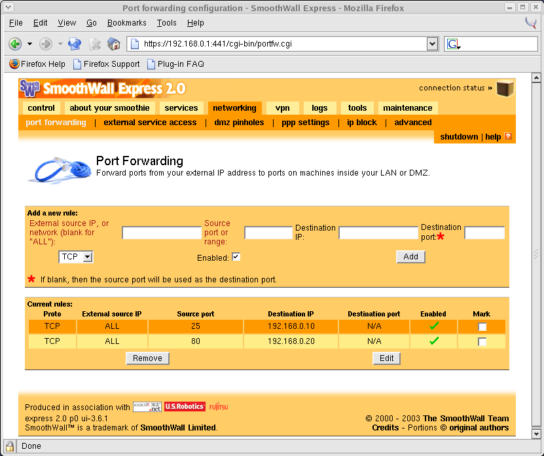The image size is (544, 456).
Task: Click the Edit button
Action: (386, 358)
